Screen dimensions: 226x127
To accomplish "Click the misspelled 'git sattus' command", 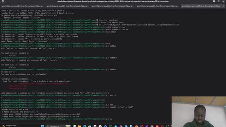I will coord(111,46).
